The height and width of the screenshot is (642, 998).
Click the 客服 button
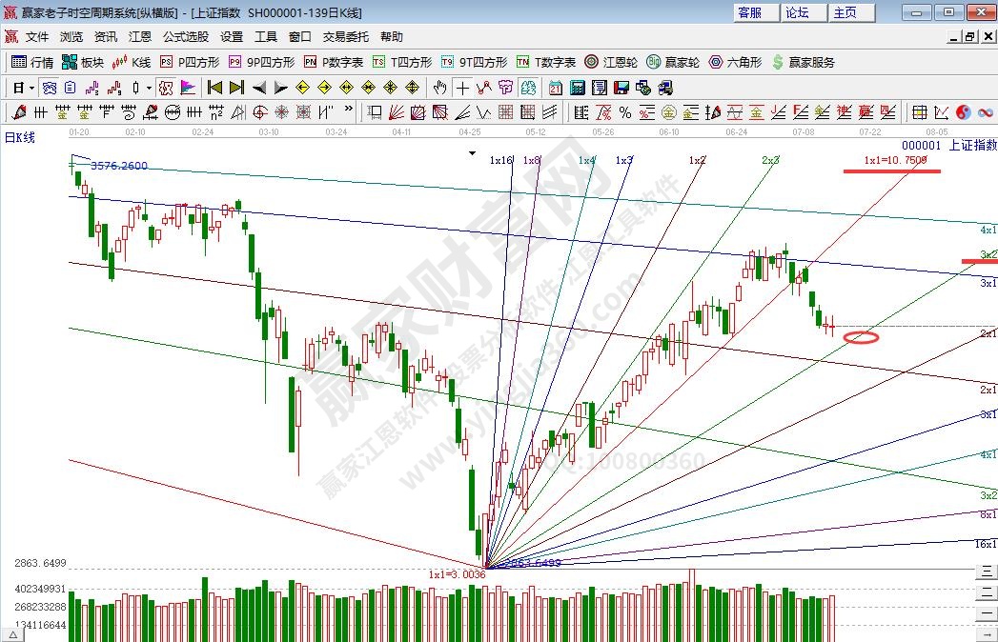click(x=750, y=12)
